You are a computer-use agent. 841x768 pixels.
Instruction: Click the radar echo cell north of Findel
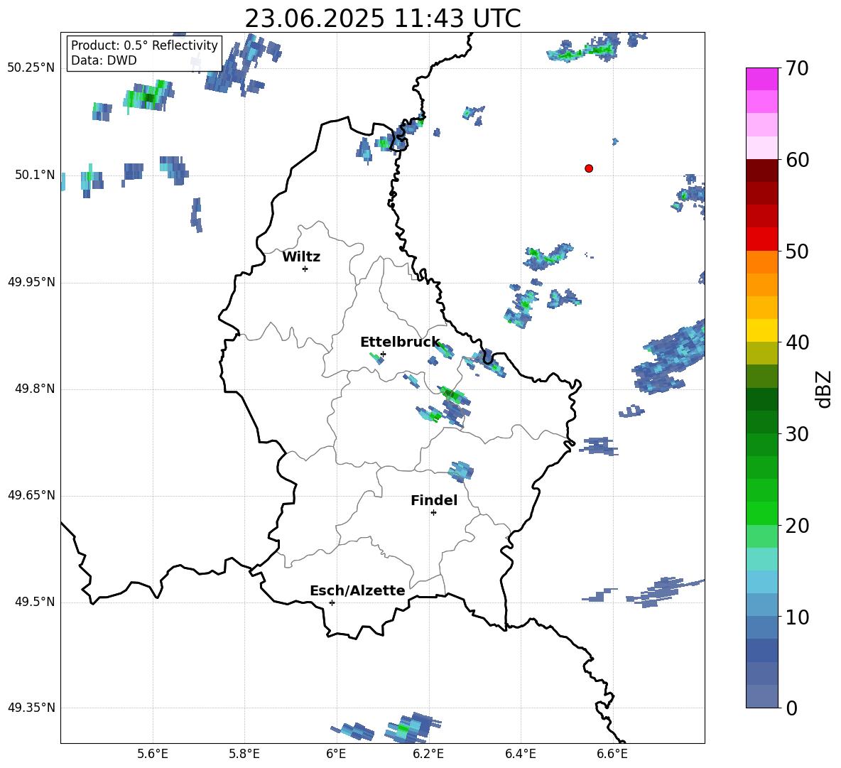point(461,471)
